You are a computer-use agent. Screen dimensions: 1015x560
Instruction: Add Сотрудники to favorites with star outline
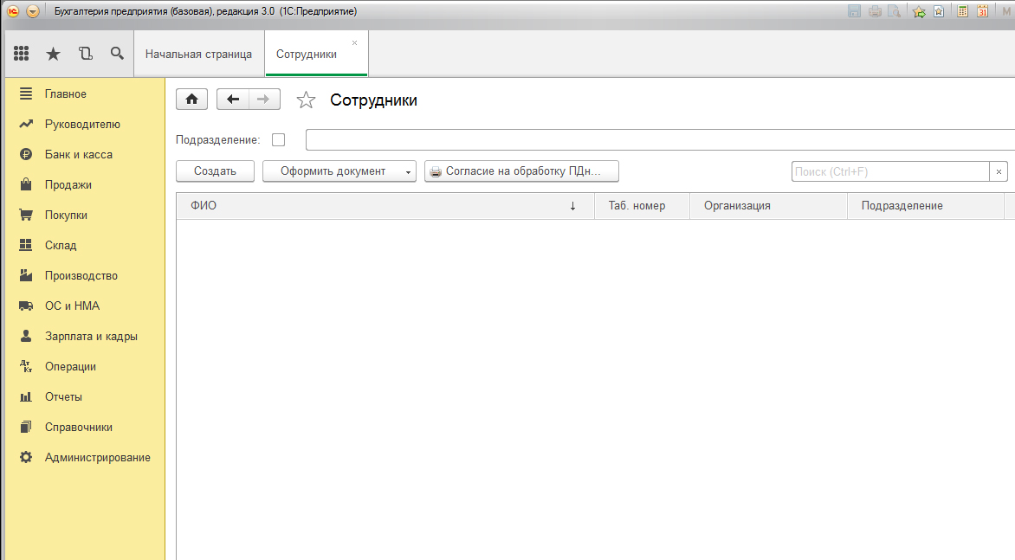point(306,100)
